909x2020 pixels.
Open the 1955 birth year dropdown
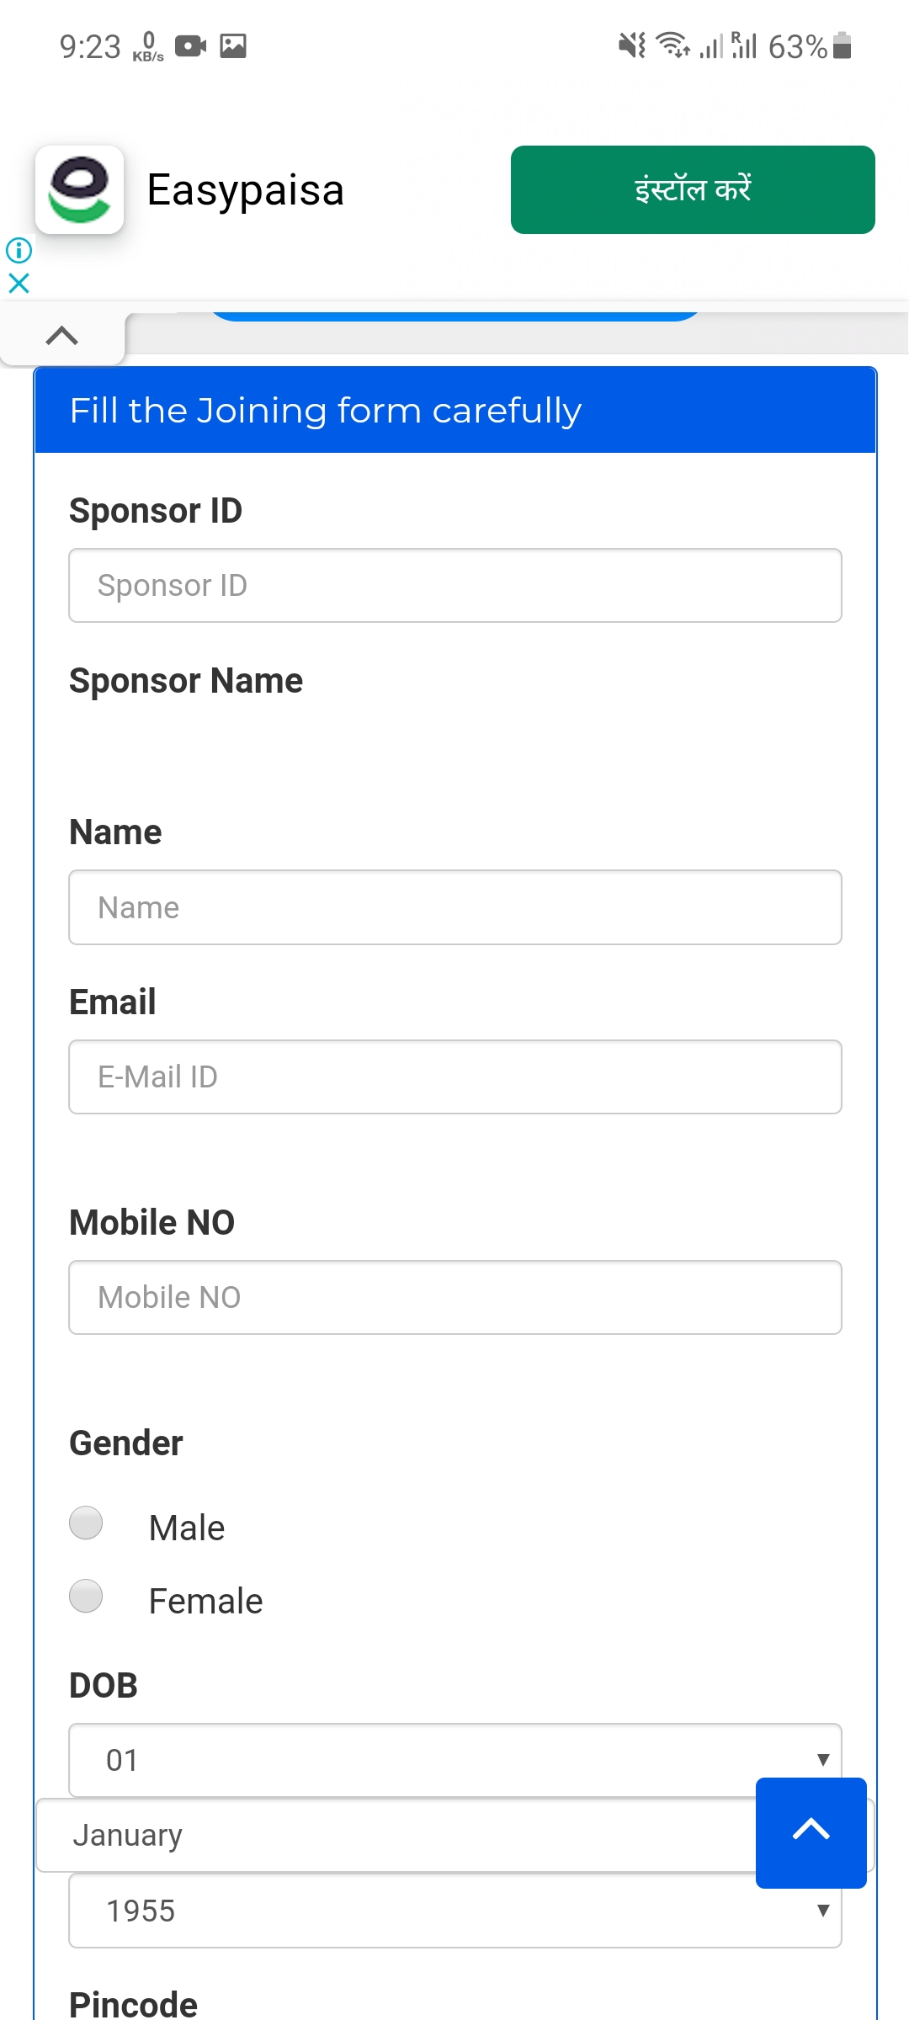coord(454,1911)
